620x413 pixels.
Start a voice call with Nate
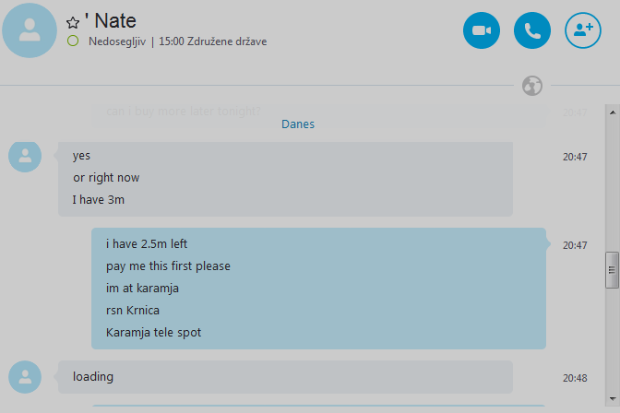[531, 30]
